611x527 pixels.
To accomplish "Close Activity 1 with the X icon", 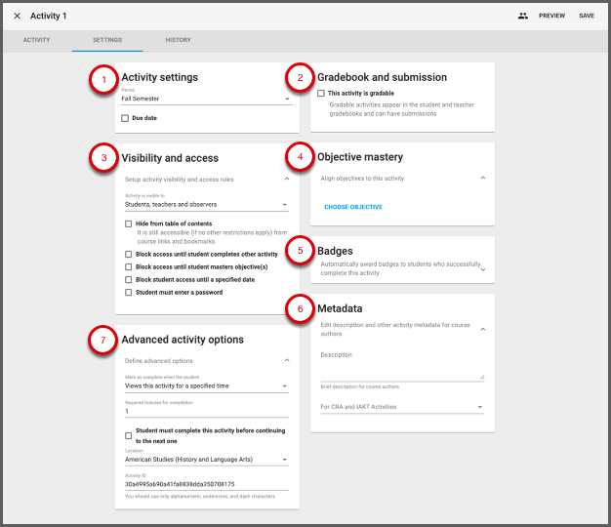I will pos(17,16).
